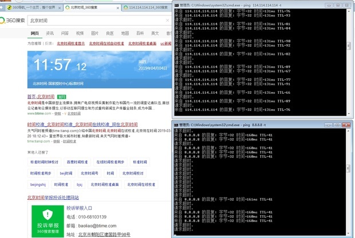The image size is (355, 238).
Task: Click the baoliao@btime.com email text
Action: click(97, 226)
